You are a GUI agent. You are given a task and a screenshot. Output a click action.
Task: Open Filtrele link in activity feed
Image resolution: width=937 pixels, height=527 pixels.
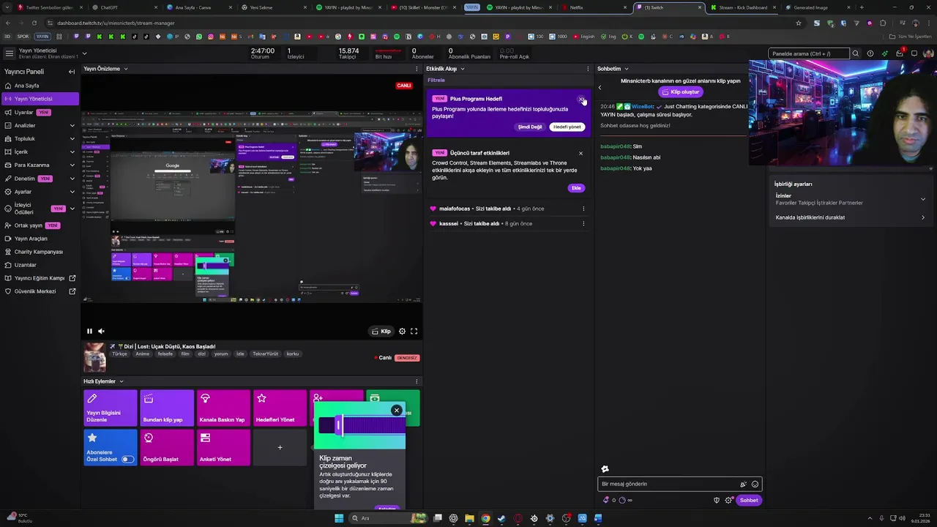(436, 80)
